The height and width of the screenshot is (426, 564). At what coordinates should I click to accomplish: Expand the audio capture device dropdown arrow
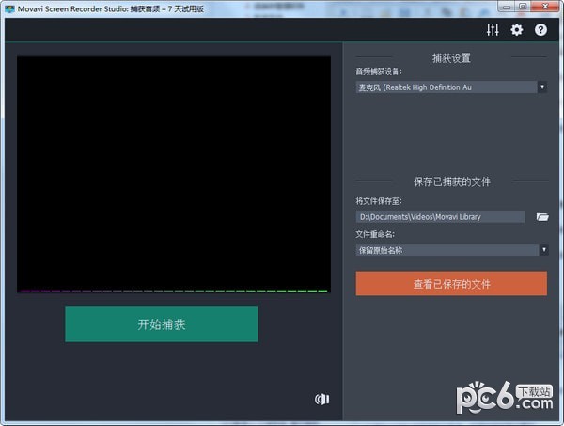(542, 87)
